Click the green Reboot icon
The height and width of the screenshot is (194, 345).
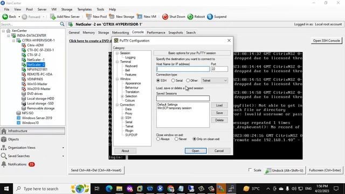pyautogui.click(x=190, y=17)
